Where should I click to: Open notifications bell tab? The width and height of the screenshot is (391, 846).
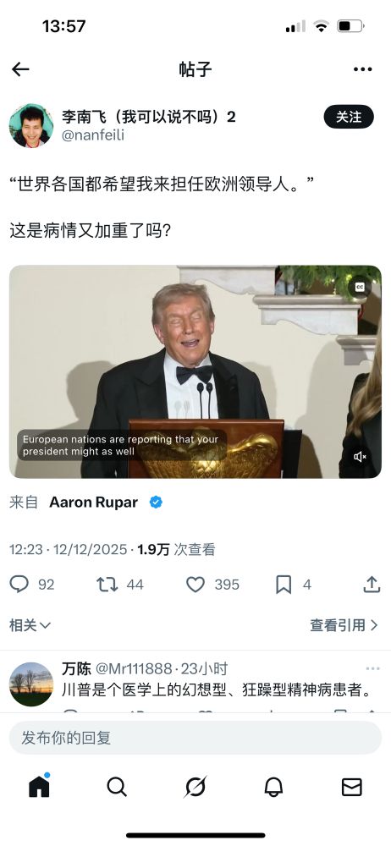point(274,787)
